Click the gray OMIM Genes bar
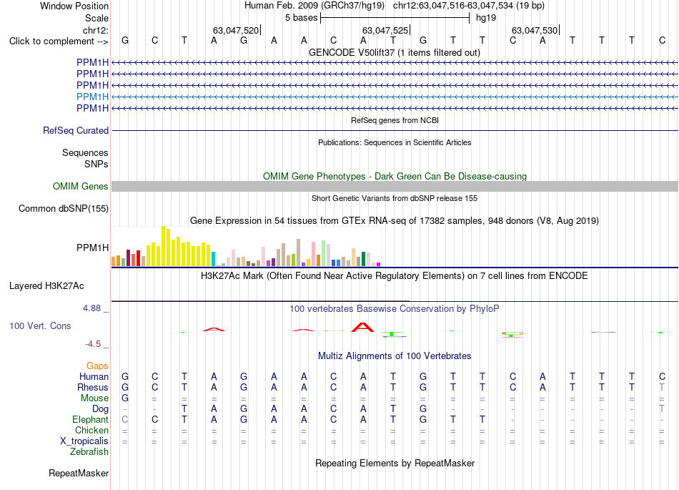This screenshot has width=679, height=490. point(395,187)
